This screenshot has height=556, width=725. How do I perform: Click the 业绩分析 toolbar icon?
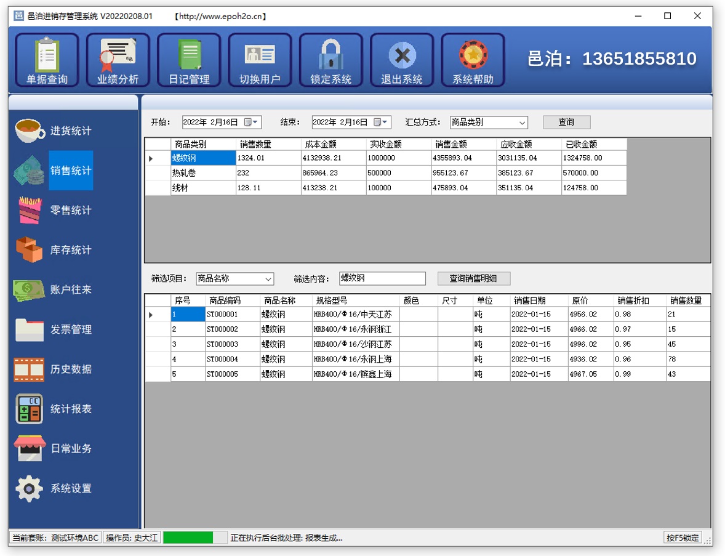point(117,60)
